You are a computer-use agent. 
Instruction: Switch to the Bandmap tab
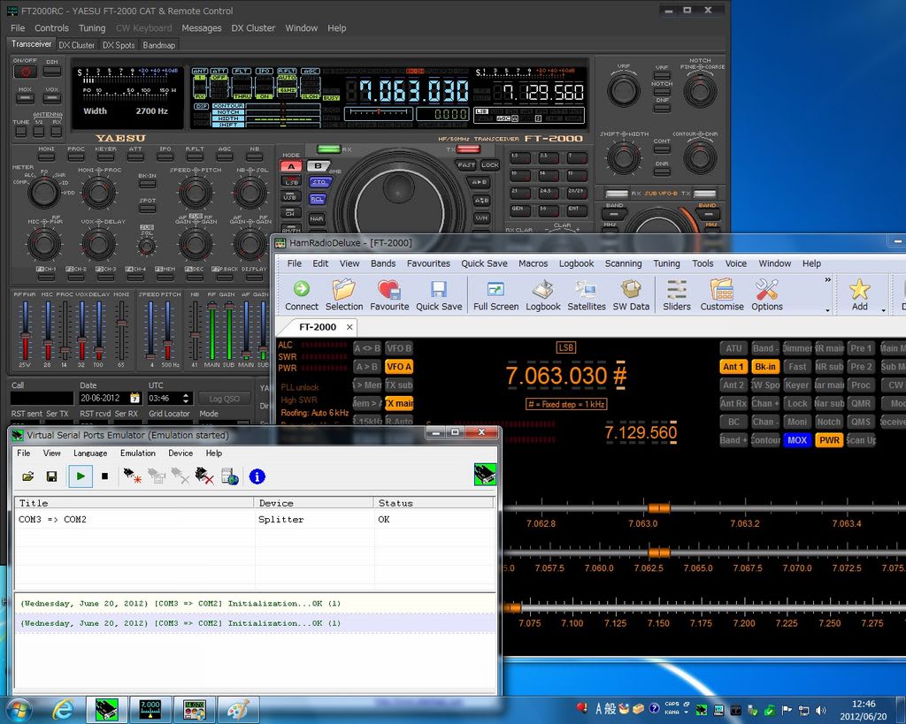coord(158,45)
